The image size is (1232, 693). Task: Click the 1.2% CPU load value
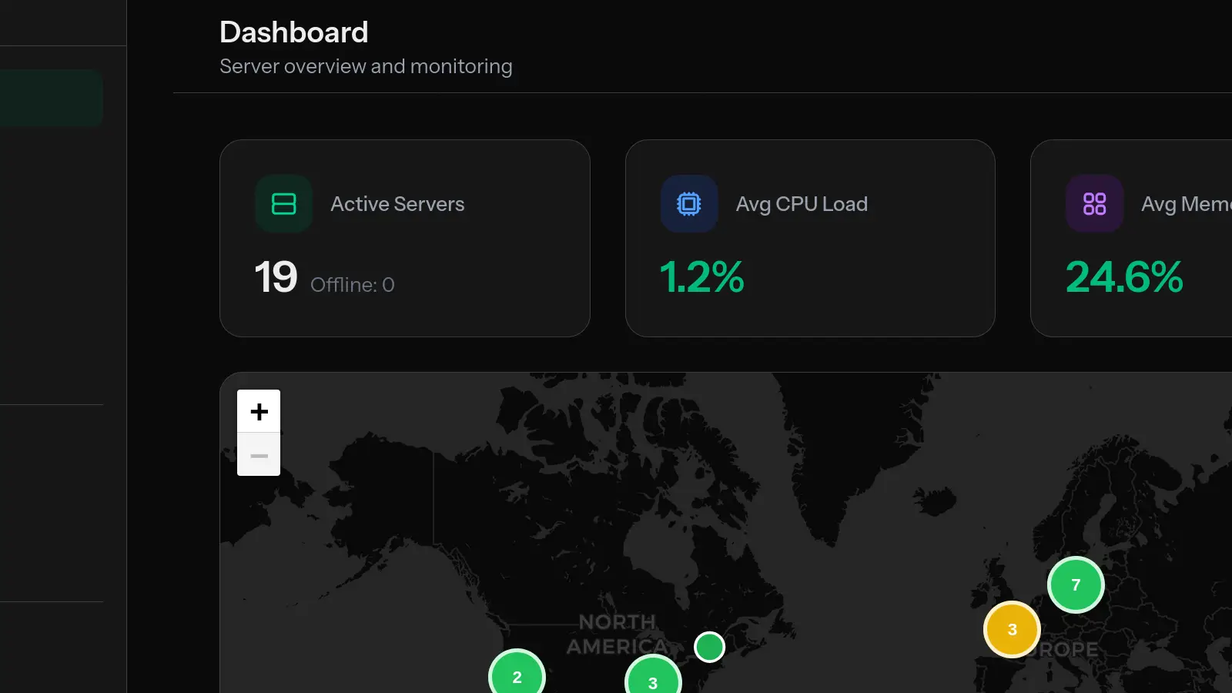click(701, 278)
